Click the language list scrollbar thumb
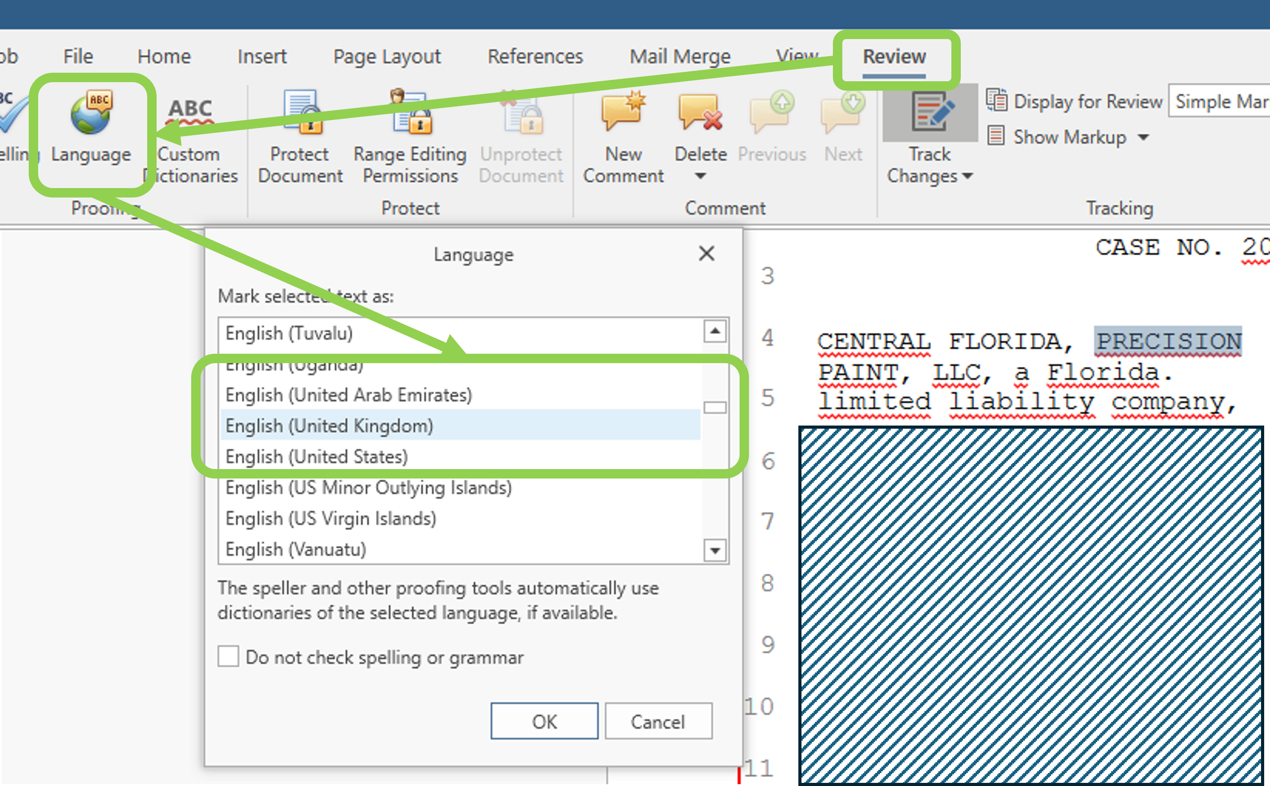The height and width of the screenshot is (786, 1270). (715, 407)
